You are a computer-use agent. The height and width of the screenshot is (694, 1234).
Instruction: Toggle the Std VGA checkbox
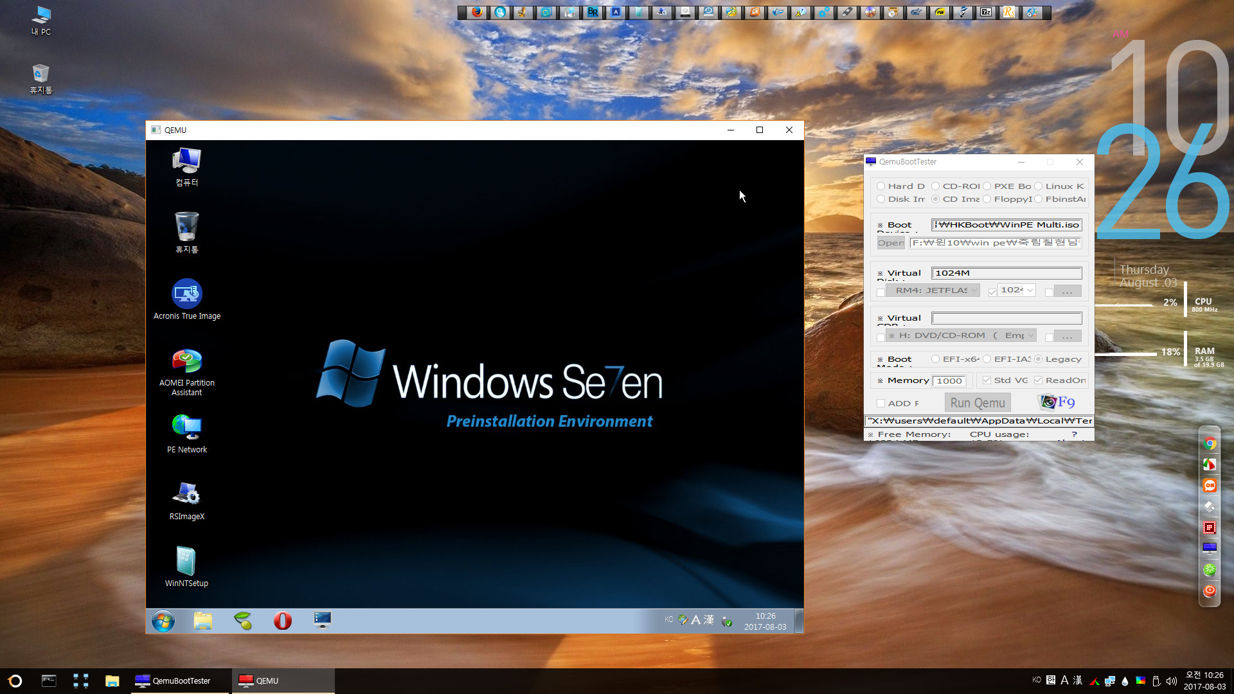(987, 380)
